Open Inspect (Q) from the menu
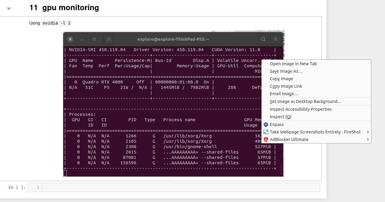This screenshot has height=202, width=385. tap(280, 117)
